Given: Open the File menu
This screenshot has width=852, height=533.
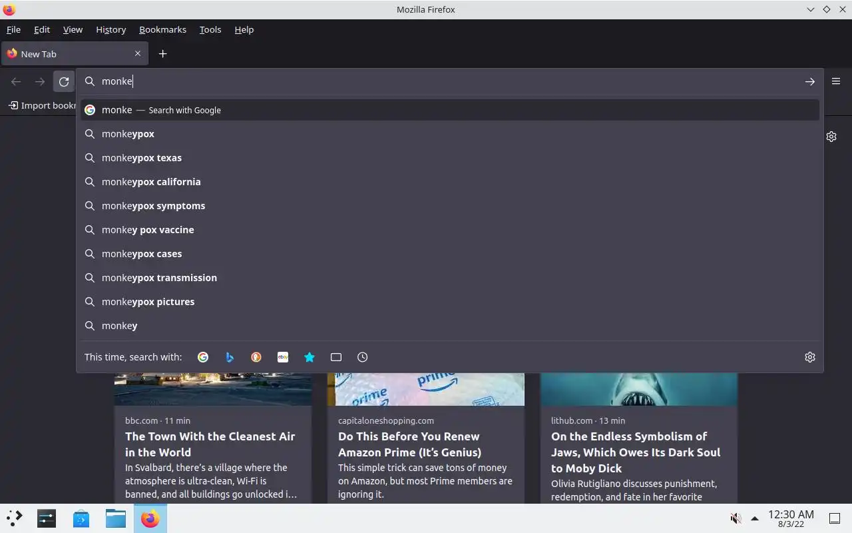Looking at the screenshot, I should pyautogui.click(x=13, y=29).
